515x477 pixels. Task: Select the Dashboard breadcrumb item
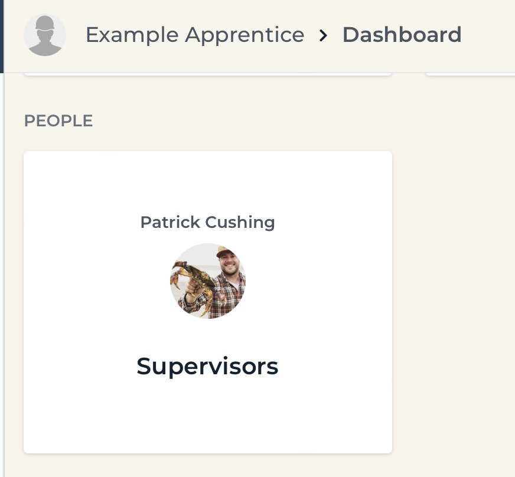402,35
